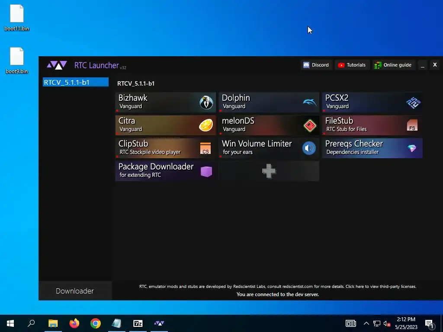Click "RTC Stub for Files" subtitle
Image resolution: width=443 pixels, height=332 pixels.
(x=347, y=129)
